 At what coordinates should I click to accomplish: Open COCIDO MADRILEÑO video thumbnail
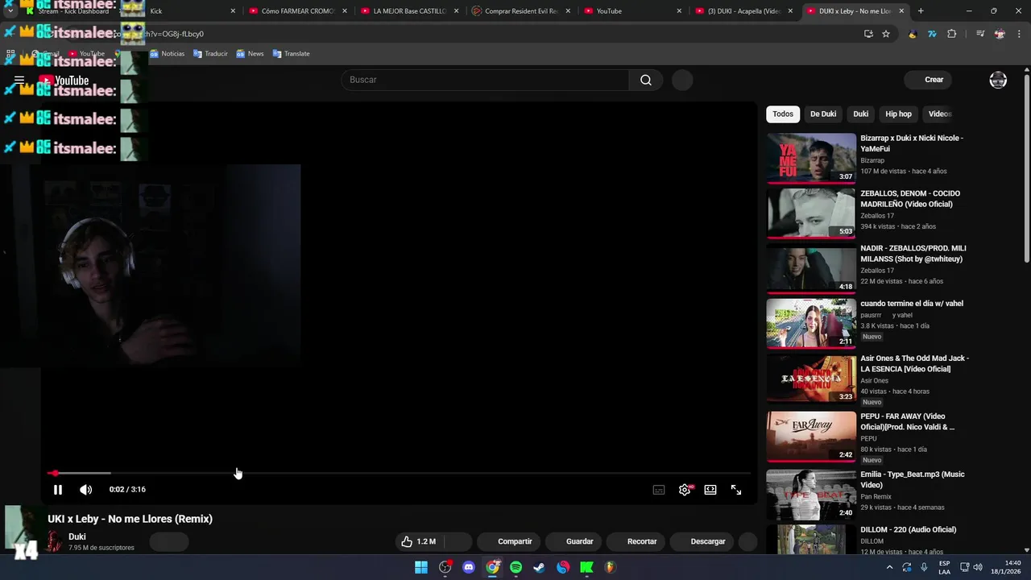click(811, 213)
